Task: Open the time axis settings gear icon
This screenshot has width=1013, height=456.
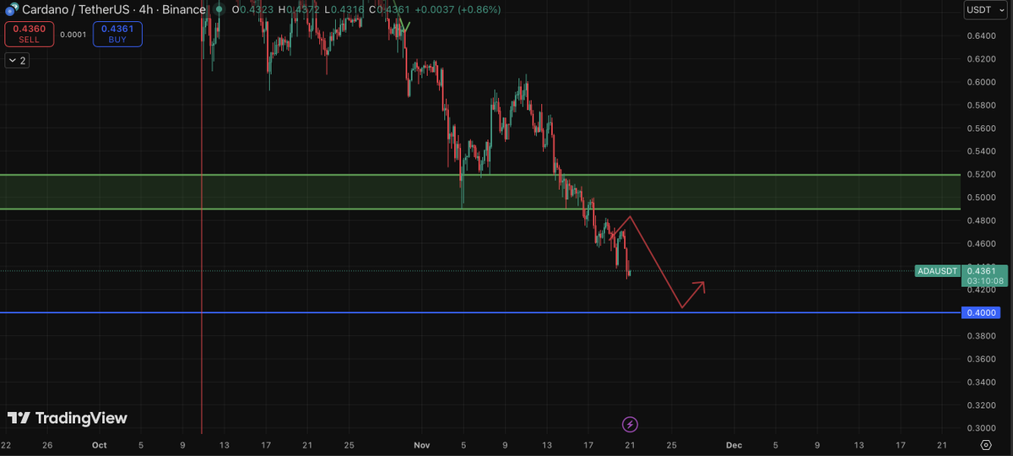Action: coord(985,445)
